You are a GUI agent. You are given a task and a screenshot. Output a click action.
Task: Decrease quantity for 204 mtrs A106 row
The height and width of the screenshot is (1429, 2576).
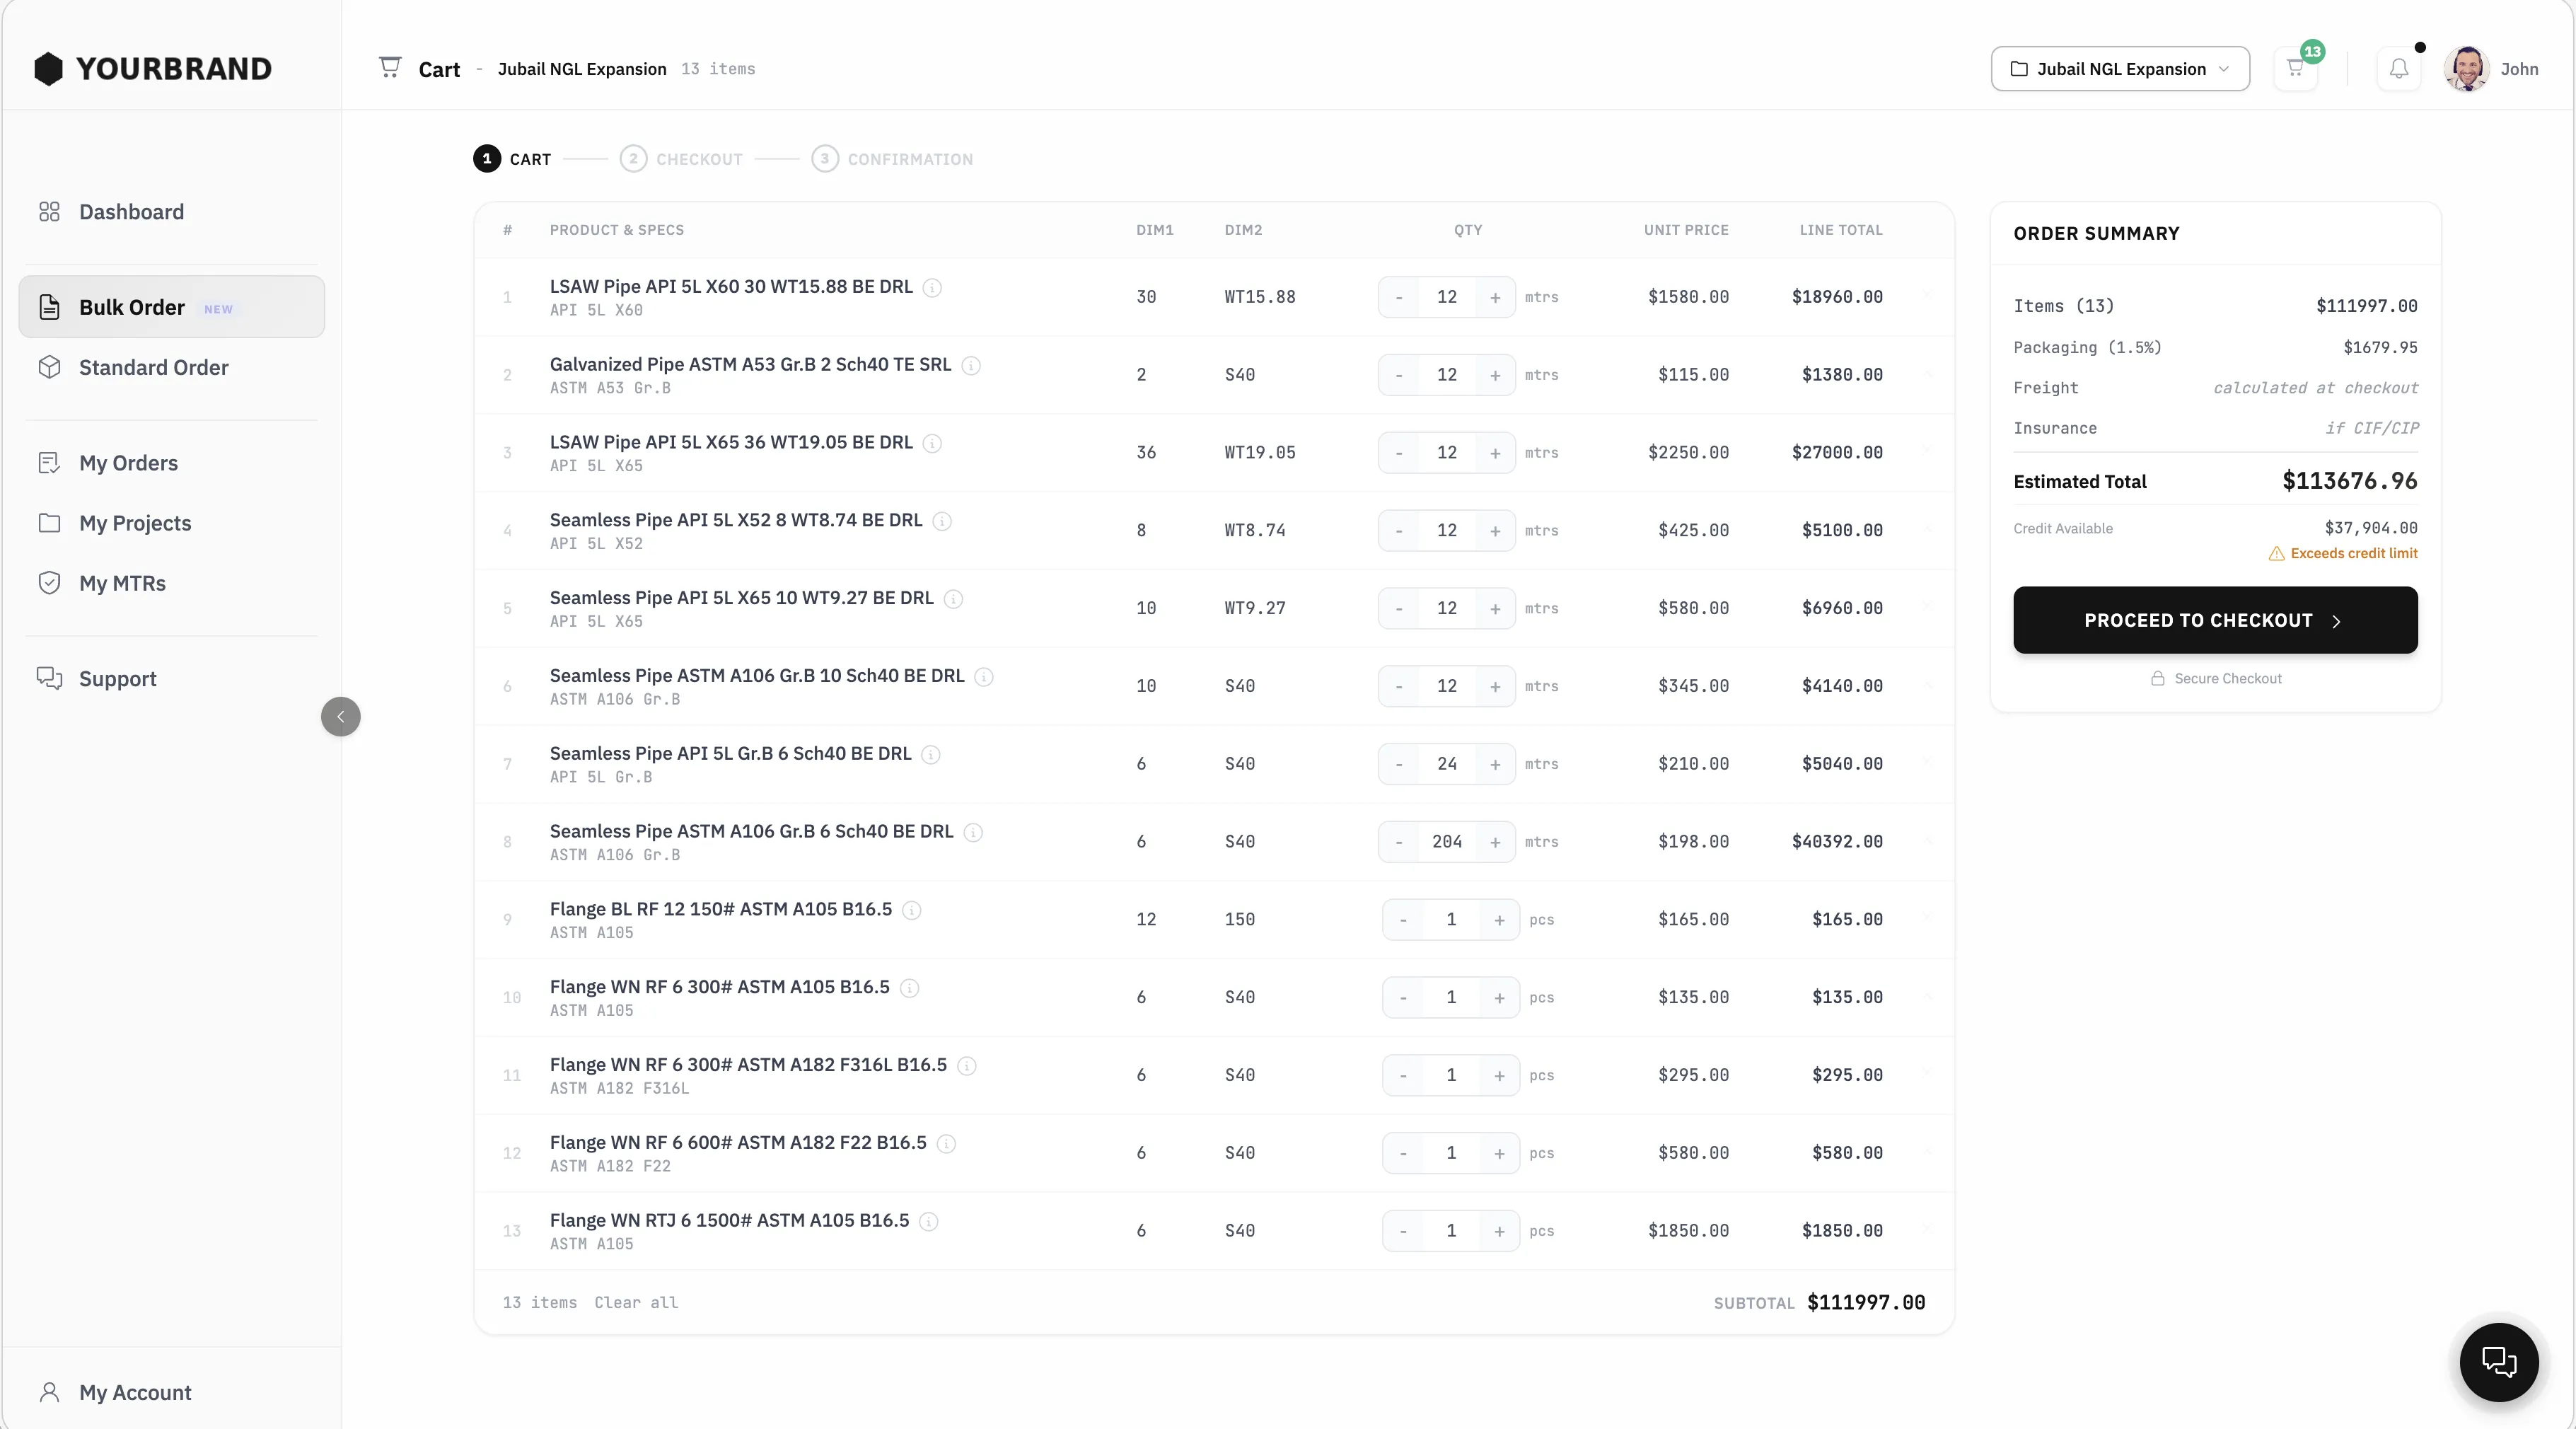click(x=1399, y=842)
